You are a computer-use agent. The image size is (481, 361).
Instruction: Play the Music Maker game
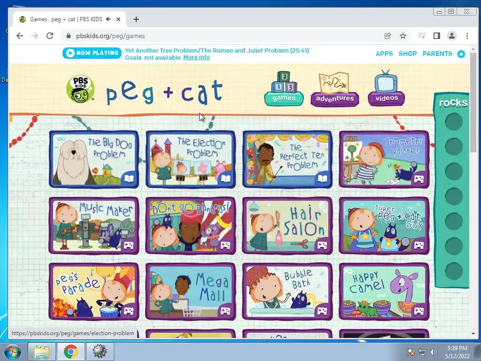point(94,226)
